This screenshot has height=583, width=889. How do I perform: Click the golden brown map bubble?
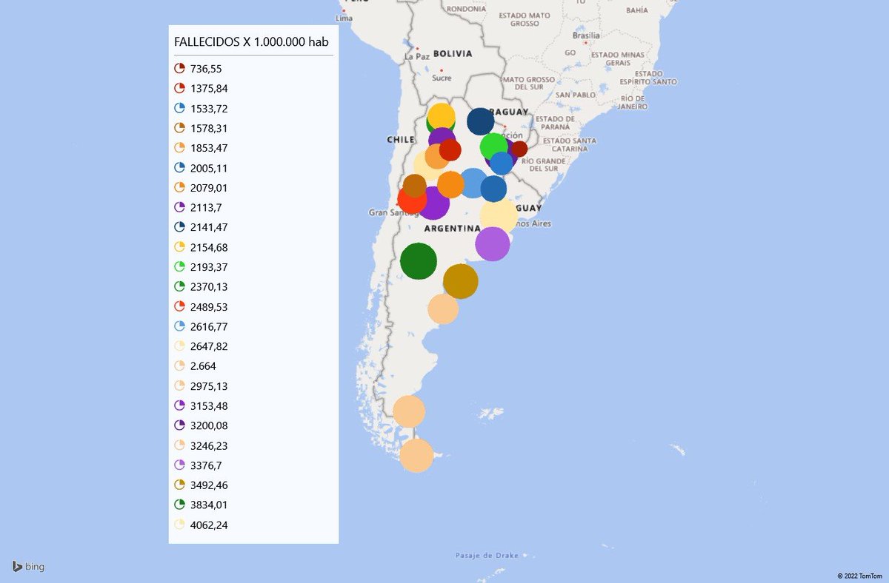pyautogui.click(x=461, y=281)
